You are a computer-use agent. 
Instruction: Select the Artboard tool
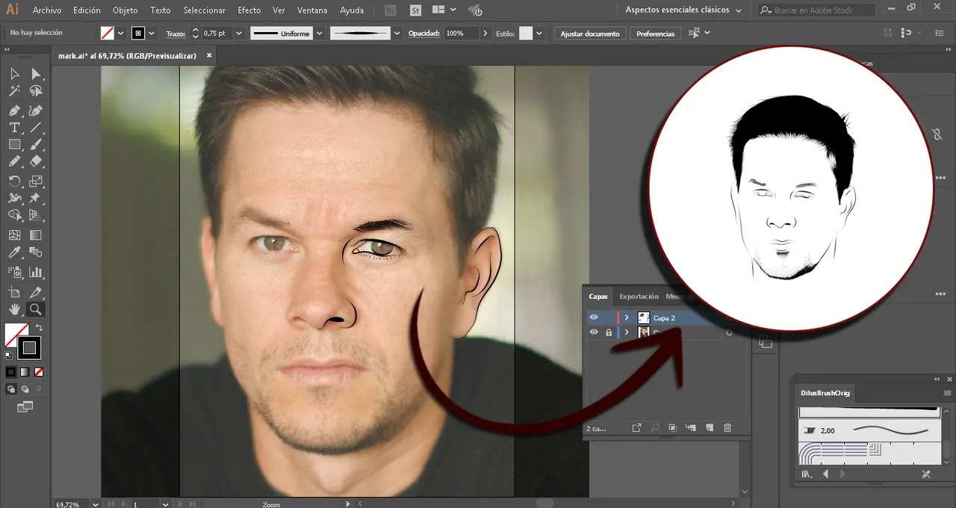pos(14,292)
